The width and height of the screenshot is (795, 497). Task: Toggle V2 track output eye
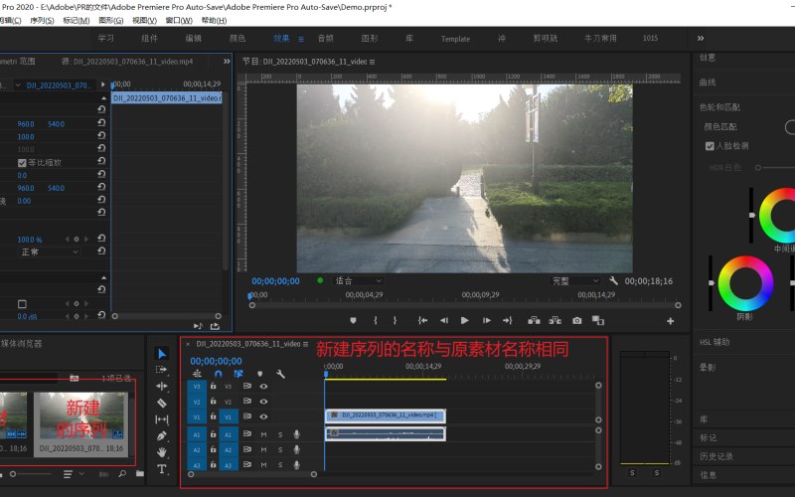[263, 402]
